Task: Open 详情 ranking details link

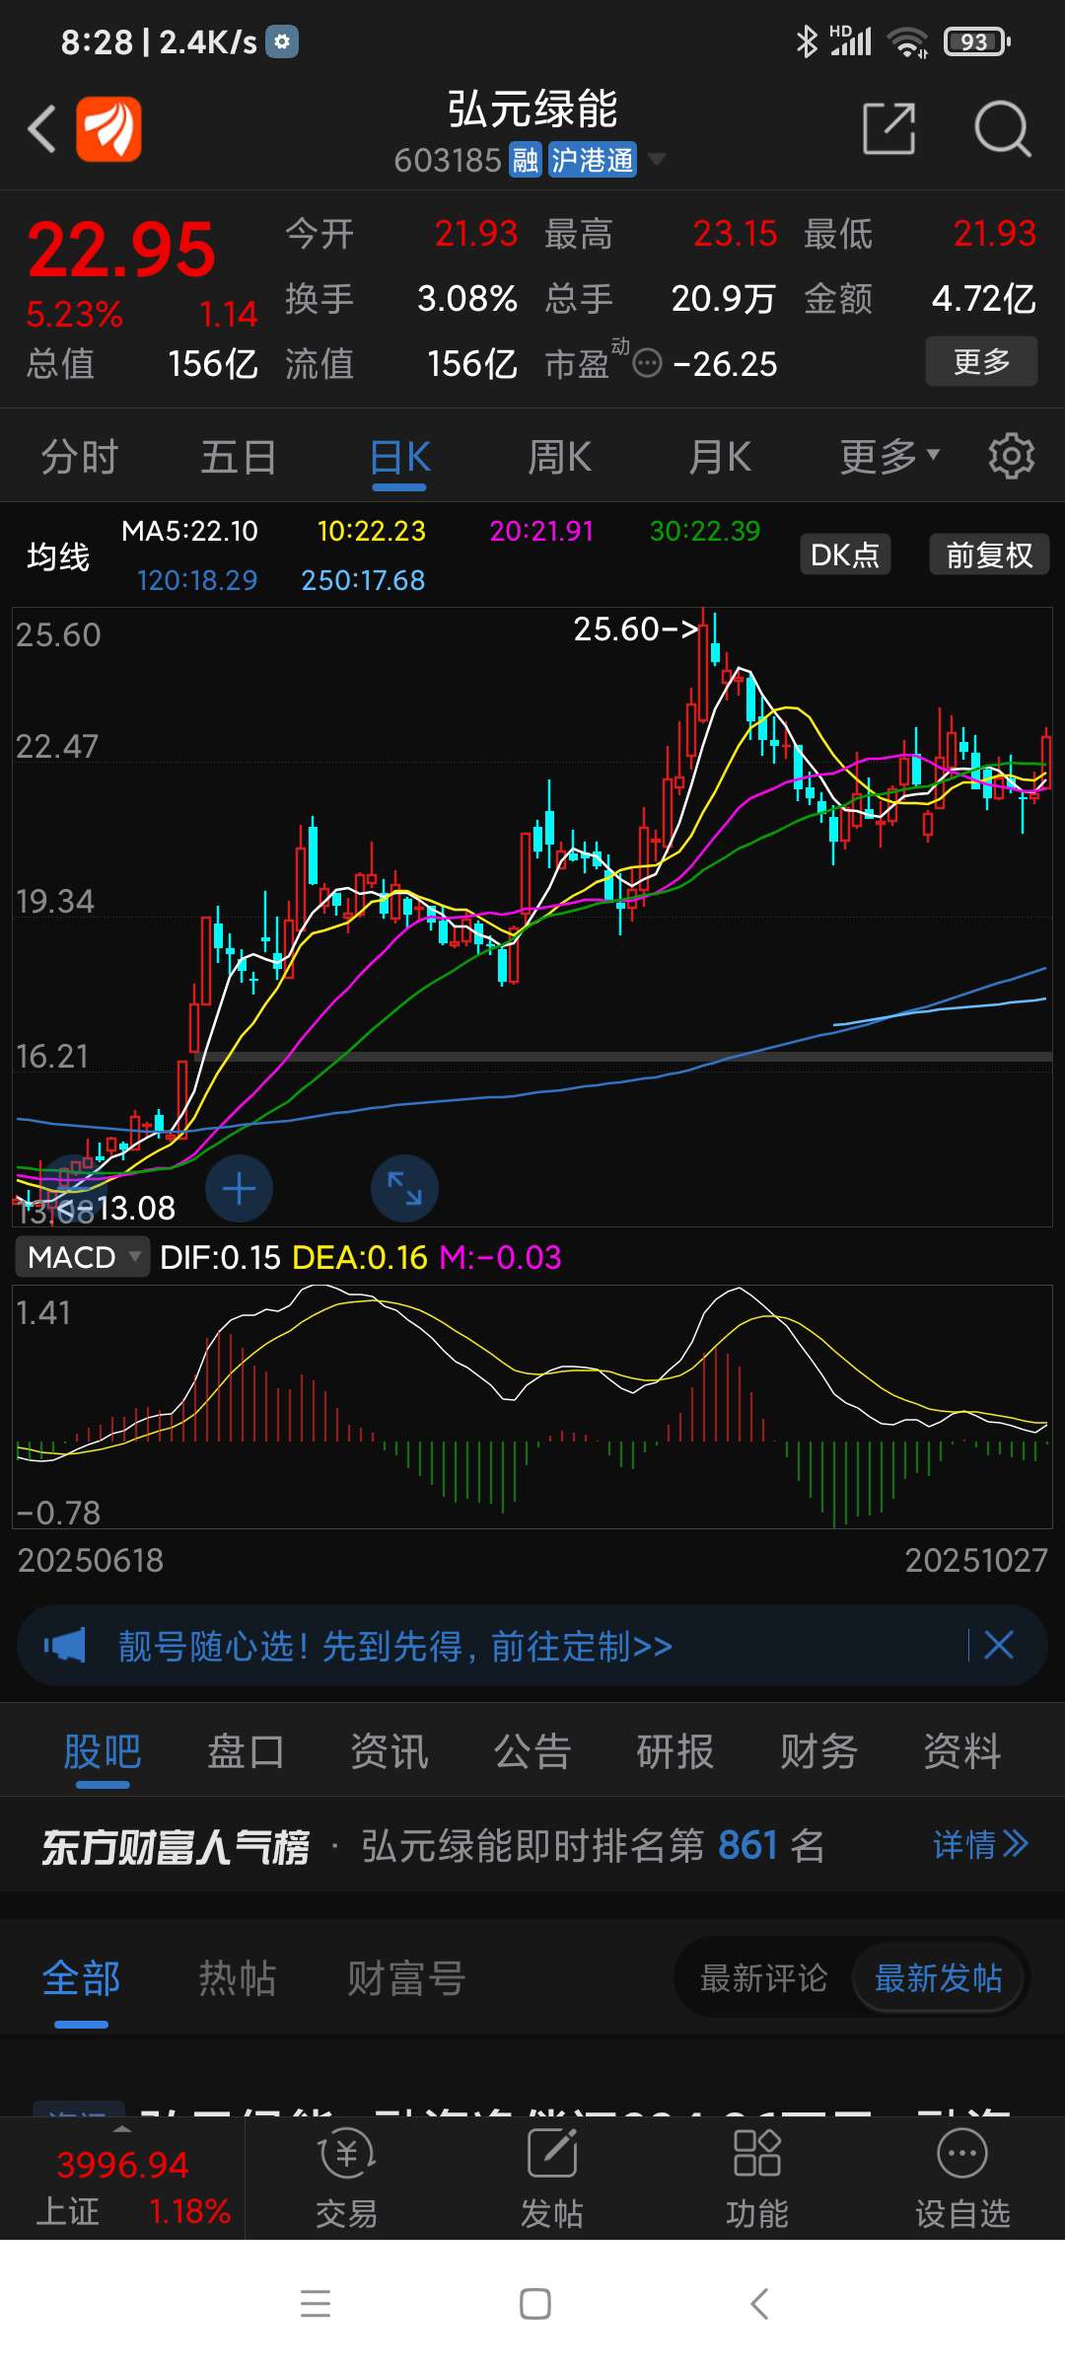Action: 980,1844
